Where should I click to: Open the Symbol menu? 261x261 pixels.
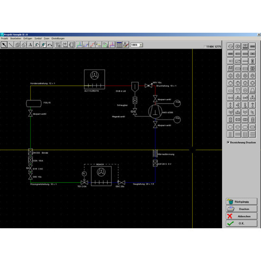[38, 38]
